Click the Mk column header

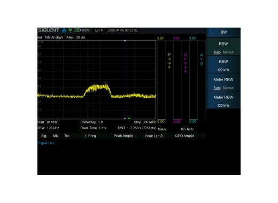55,136
